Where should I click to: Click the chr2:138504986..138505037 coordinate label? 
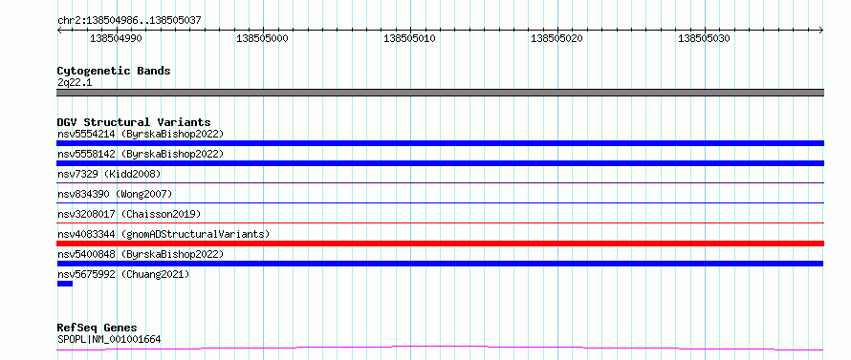[x=129, y=21]
